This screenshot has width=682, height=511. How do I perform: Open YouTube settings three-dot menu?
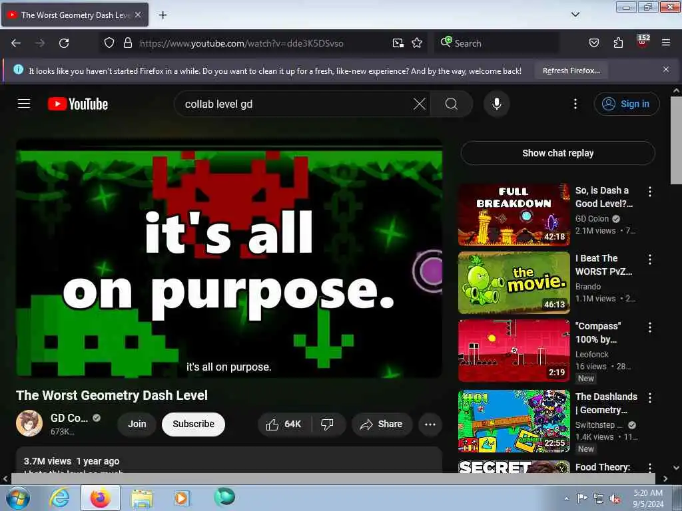pyautogui.click(x=575, y=104)
